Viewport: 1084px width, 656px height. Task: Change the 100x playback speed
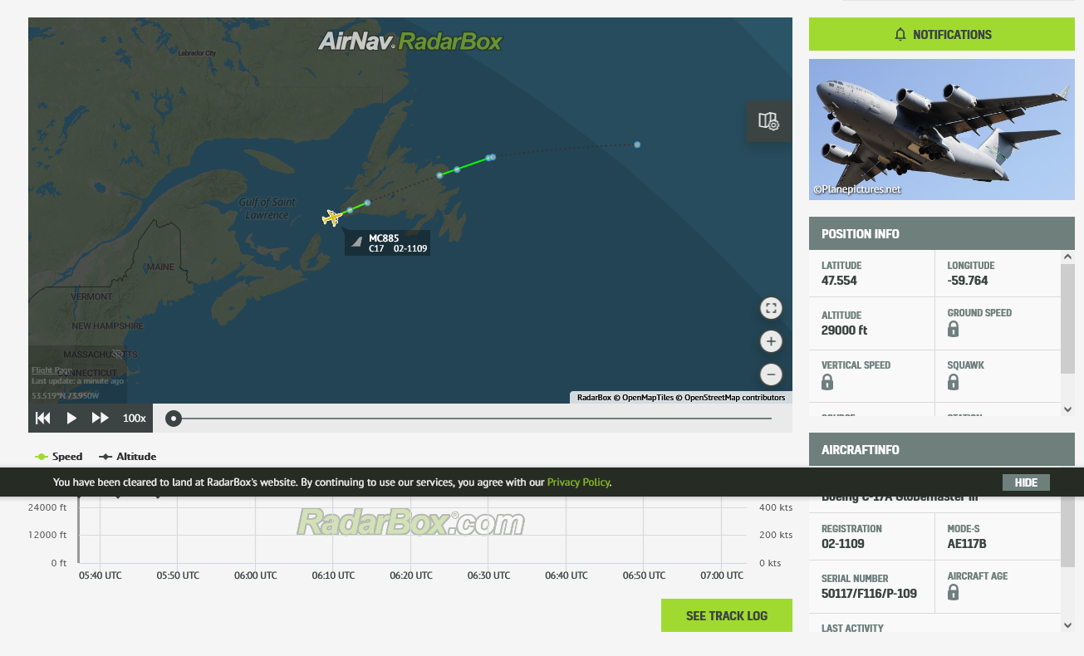[135, 418]
